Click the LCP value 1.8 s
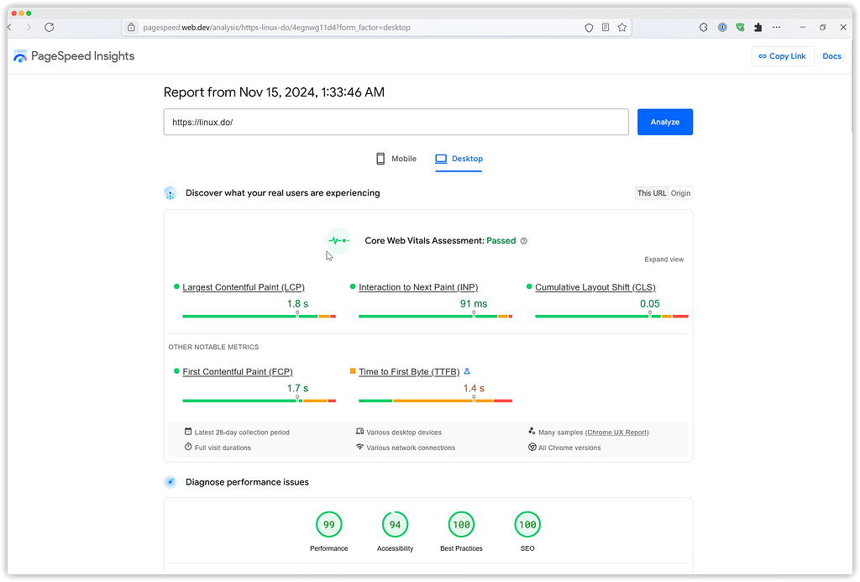860x582 pixels. point(298,304)
